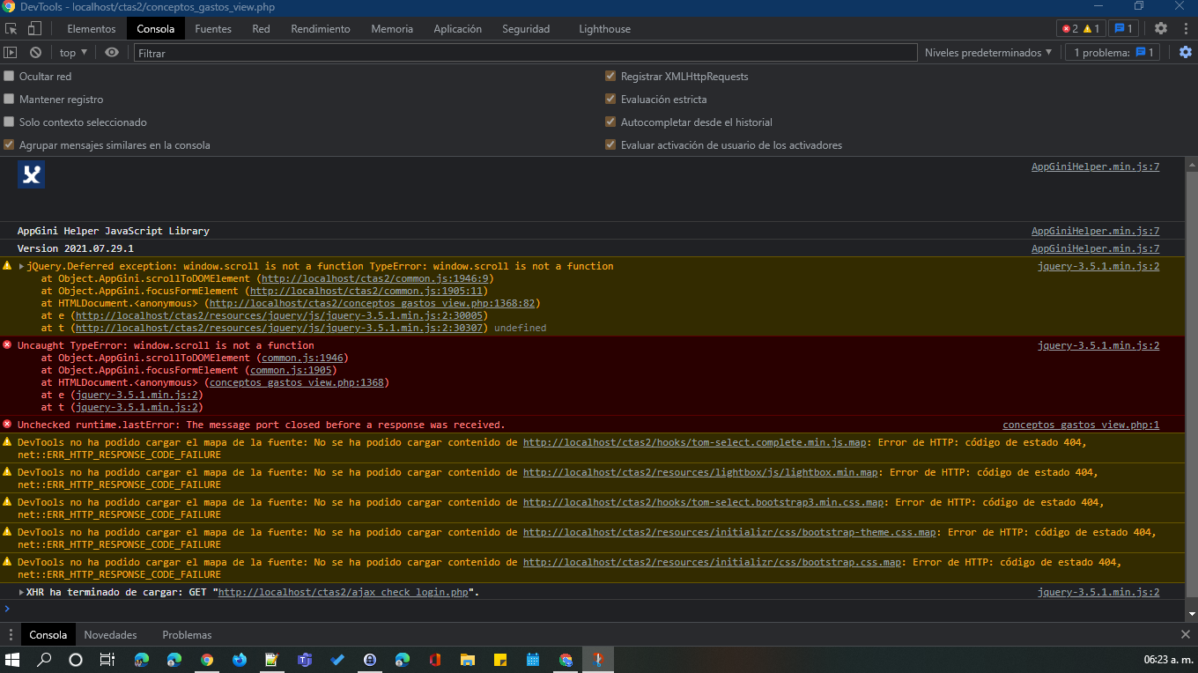Open conceptos_gastos_view.php:1368 link in the error
This screenshot has width=1198, height=673.
click(296, 382)
